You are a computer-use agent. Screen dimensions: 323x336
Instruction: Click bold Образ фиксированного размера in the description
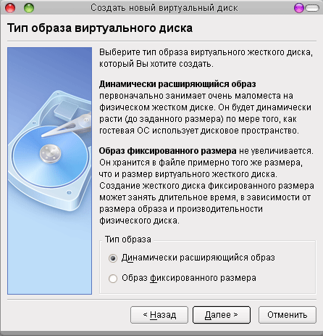tap(167, 151)
